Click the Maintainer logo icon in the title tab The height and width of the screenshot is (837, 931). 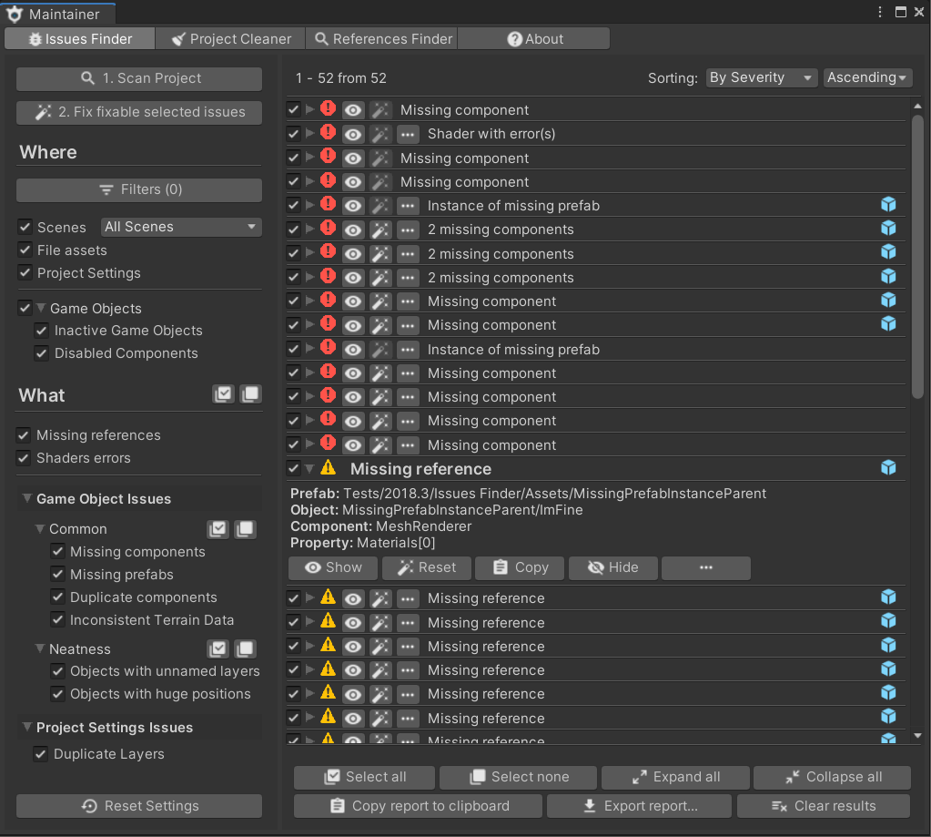pos(15,14)
